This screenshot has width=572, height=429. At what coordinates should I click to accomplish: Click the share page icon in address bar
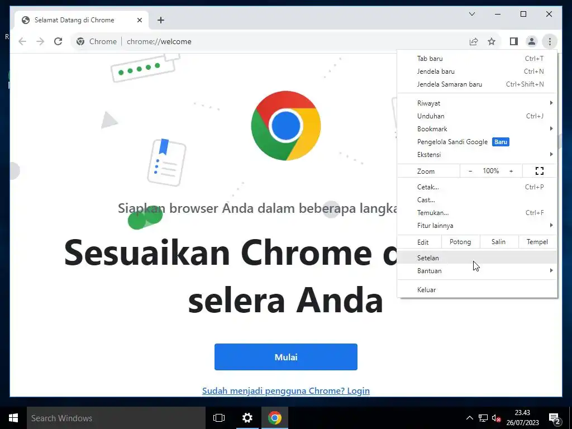tap(474, 41)
